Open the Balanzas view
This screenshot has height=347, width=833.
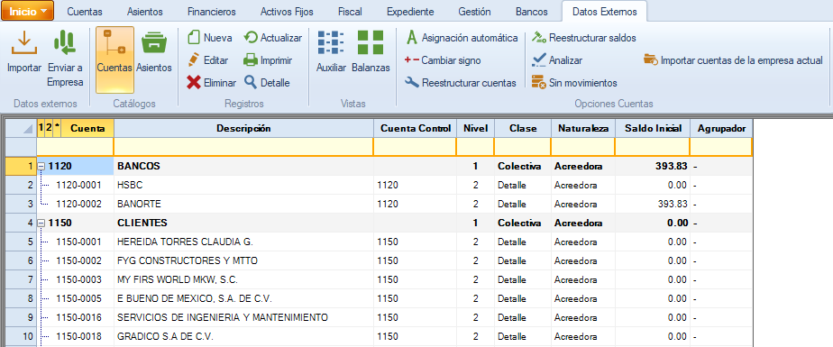(371, 52)
